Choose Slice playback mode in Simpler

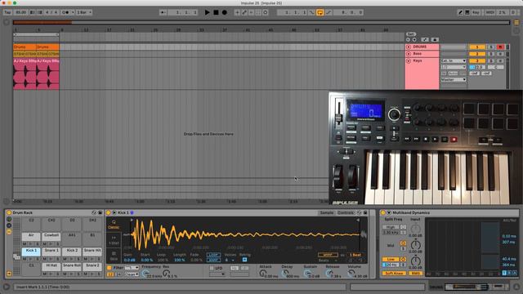(x=114, y=256)
